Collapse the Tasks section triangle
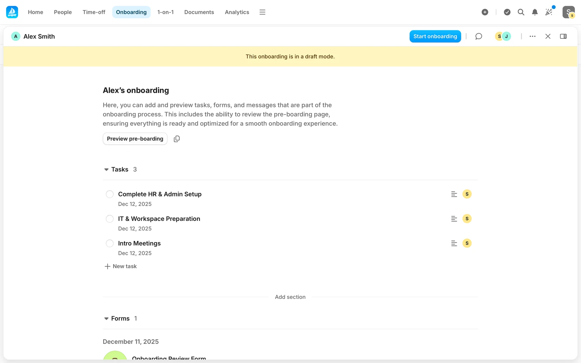 106,170
